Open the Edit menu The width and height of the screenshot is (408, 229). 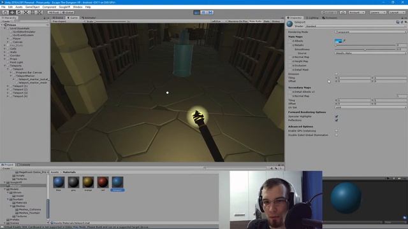pyautogui.click(x=10, y=7)
